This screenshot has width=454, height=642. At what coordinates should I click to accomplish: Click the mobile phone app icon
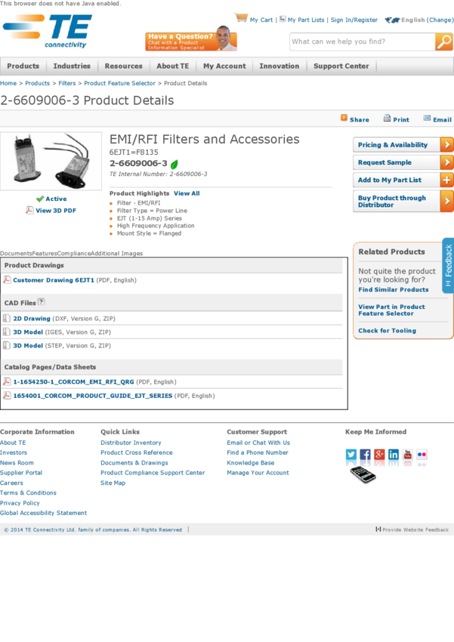pos(363,475)
